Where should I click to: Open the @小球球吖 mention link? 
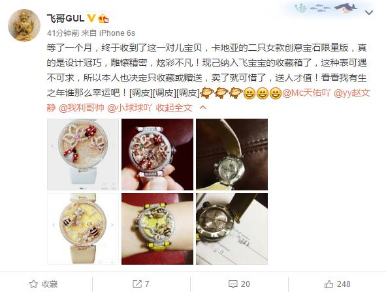click(129, 108)
